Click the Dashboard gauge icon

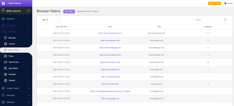3,19
